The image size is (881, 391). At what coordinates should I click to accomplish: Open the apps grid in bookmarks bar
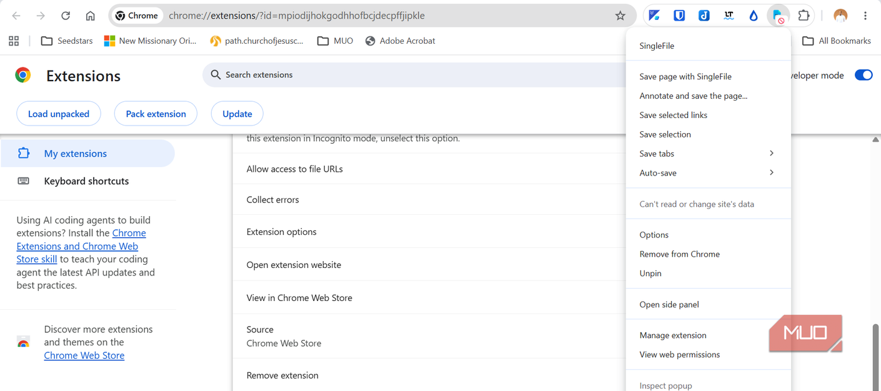(14, 41)
